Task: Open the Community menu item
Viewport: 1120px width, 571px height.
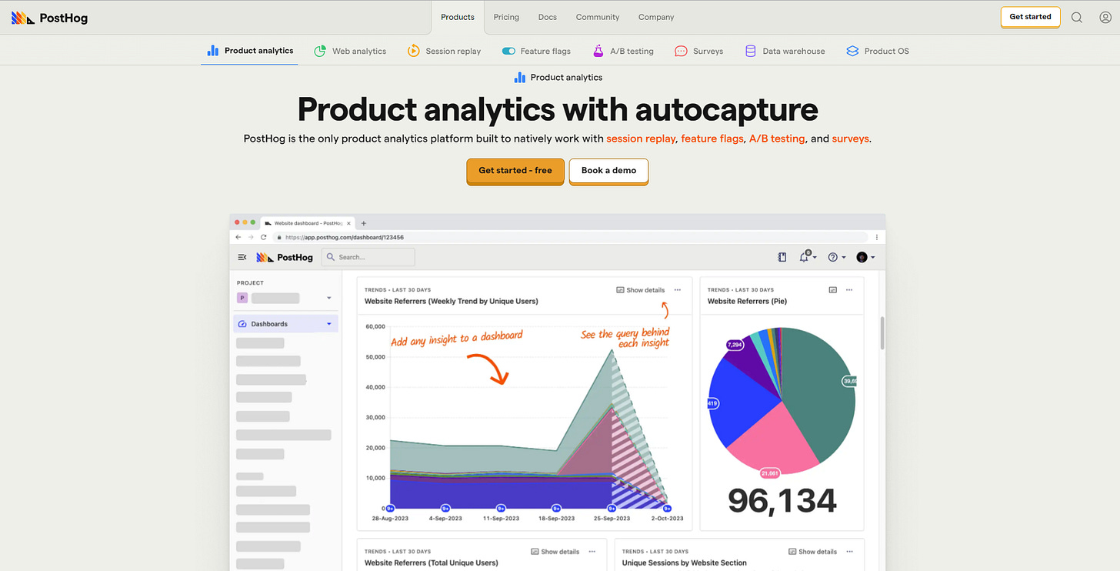Action: point(598,17)
